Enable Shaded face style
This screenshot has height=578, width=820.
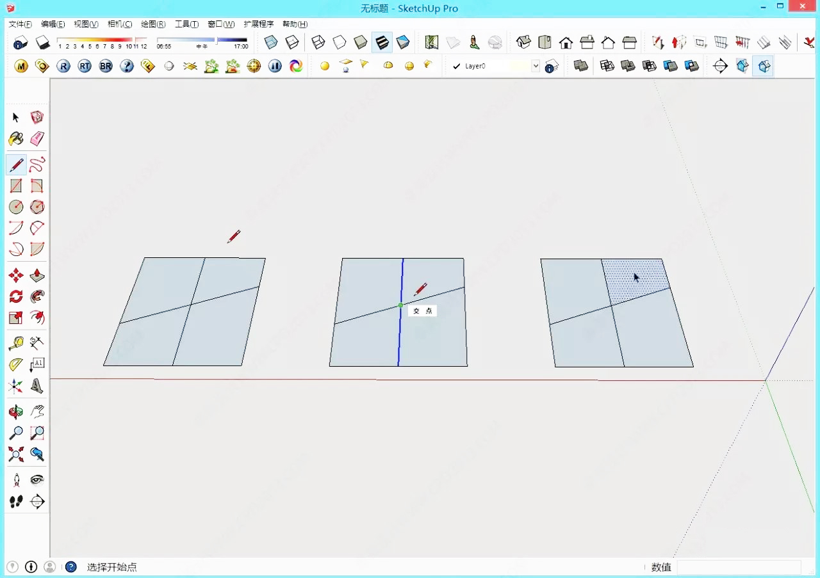point(361,42)
